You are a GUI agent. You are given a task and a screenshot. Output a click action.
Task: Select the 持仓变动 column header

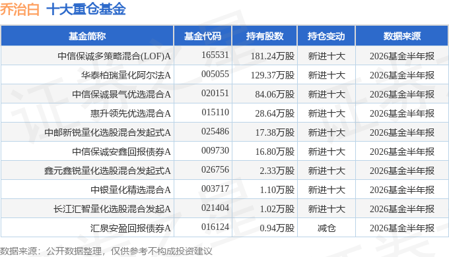(x=326, y=36)
